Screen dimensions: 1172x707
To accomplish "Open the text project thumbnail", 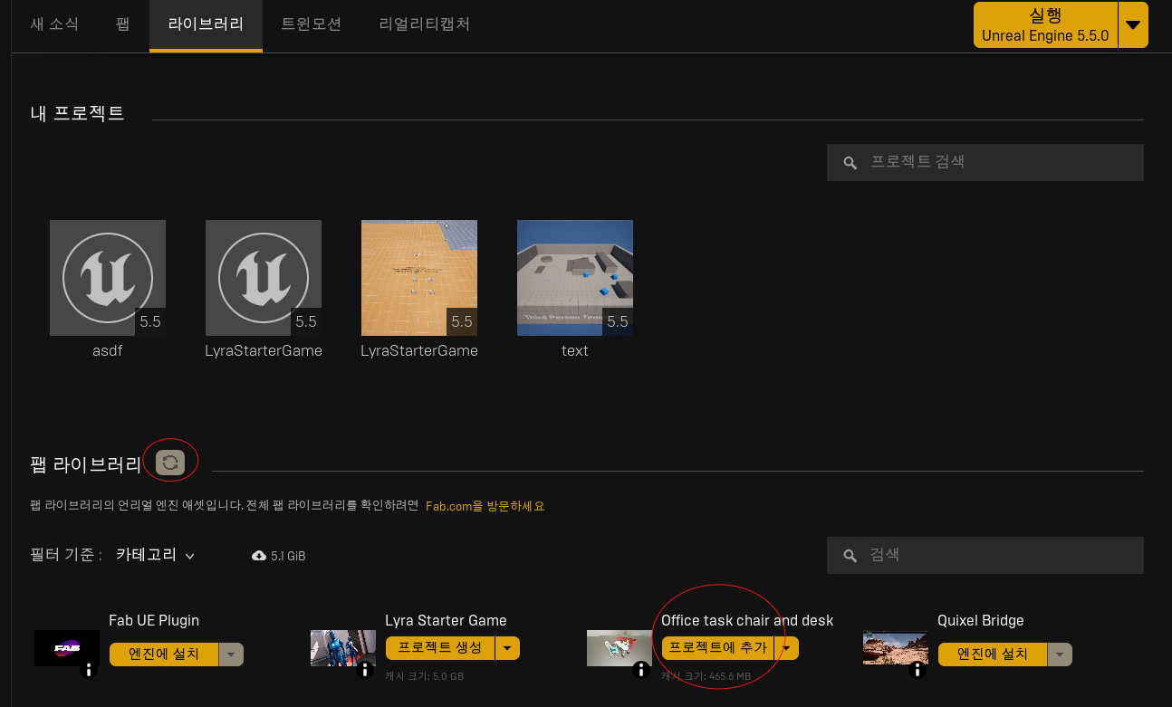I will coord(575,278).
